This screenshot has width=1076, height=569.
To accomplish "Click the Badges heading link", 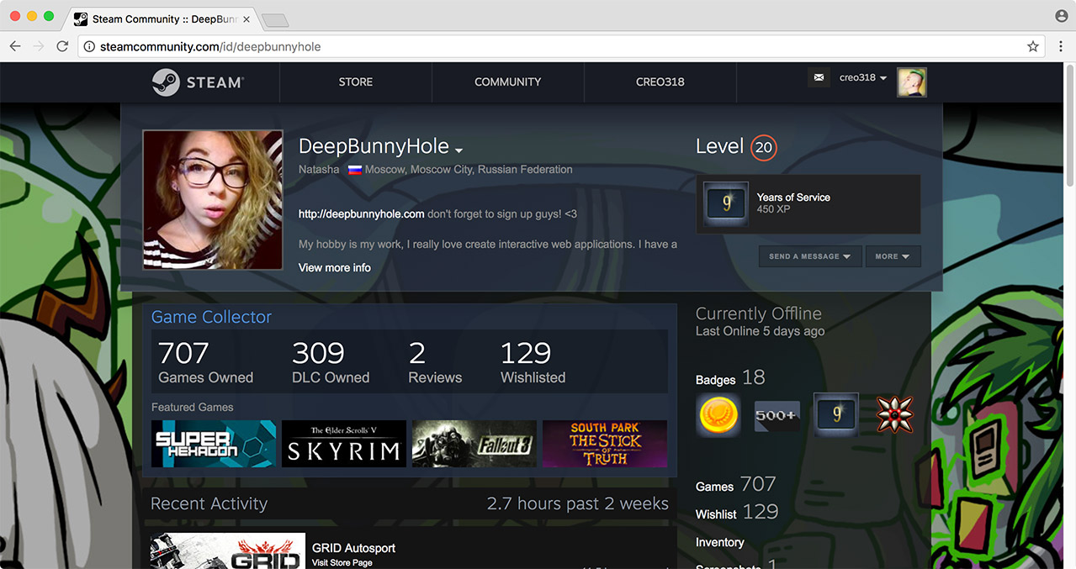I will click(x=716, y=380).
